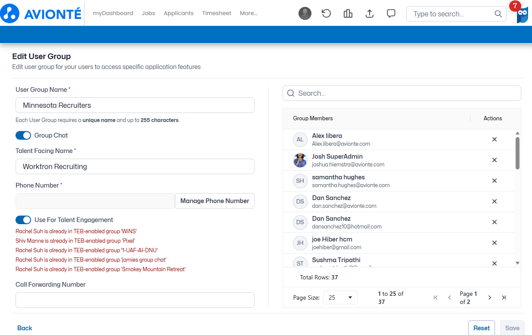Screen dimensions: 532x335
Task: Click the Save button
Action: pos(512,328)
